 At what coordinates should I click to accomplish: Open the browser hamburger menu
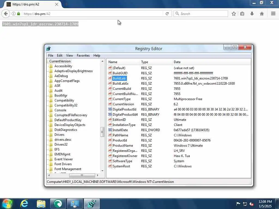(x=273, y=14)
